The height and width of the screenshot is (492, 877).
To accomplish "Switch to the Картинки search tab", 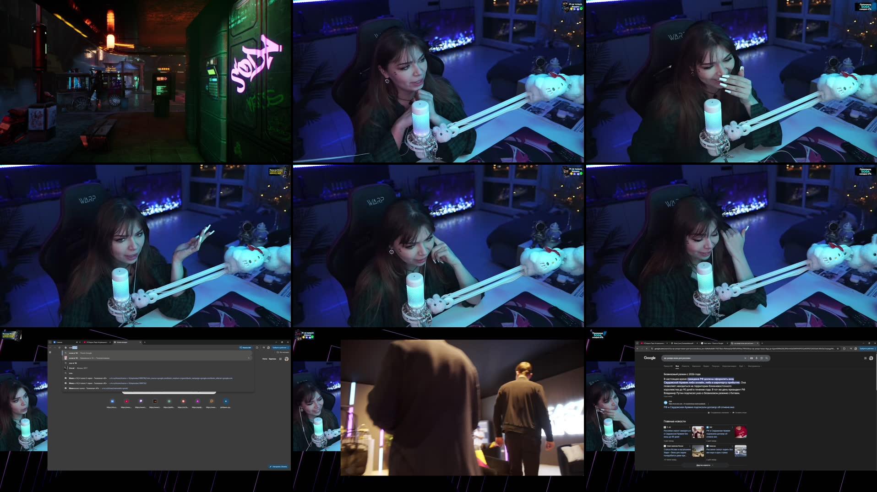I will [697, 366].
